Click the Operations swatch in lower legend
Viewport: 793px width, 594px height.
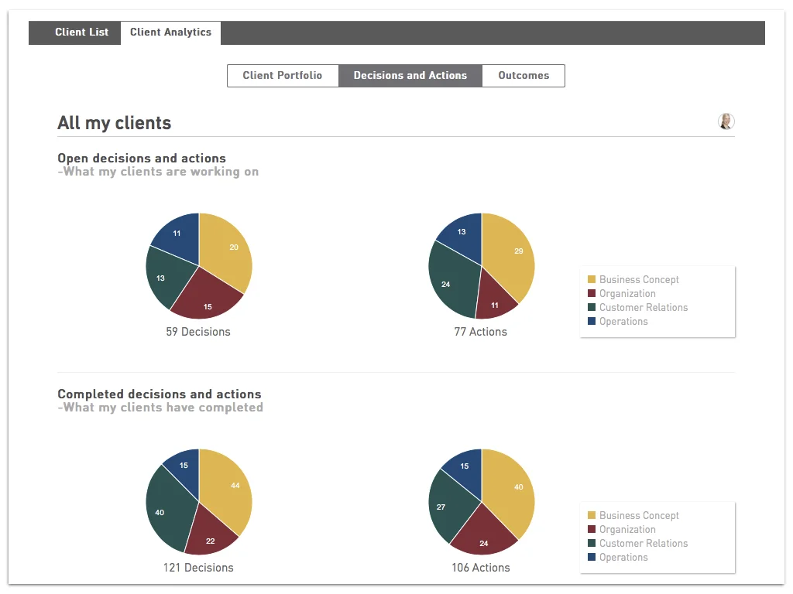(592, 557)
